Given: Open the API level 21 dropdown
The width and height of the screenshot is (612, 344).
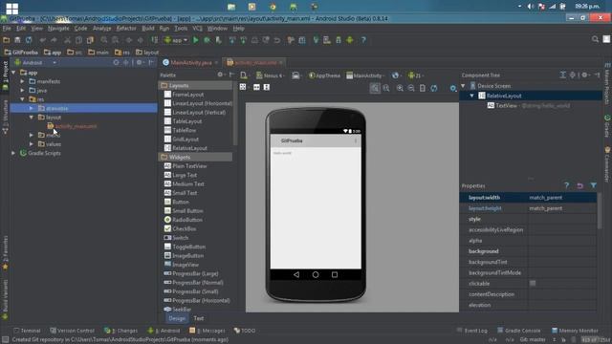Looking at the screenshot, I should tap(416, 75).
